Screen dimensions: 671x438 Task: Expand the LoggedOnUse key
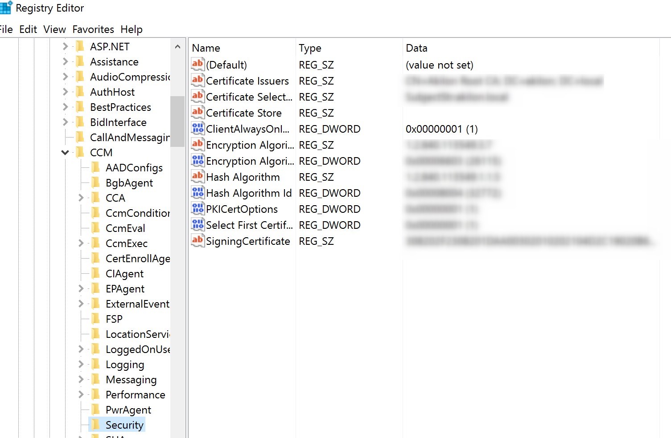[81, 349]
